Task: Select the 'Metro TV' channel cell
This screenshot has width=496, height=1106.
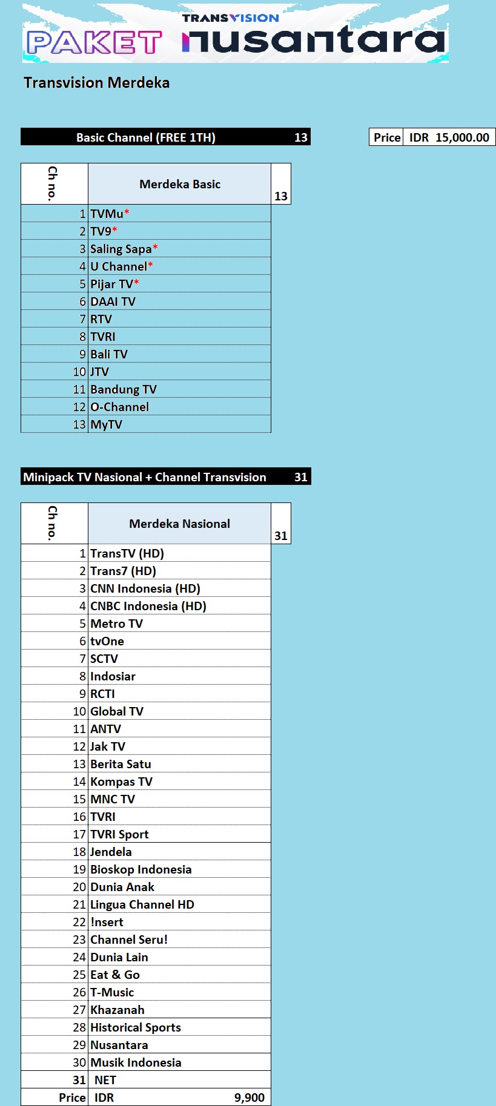Action: click(179, 623)
